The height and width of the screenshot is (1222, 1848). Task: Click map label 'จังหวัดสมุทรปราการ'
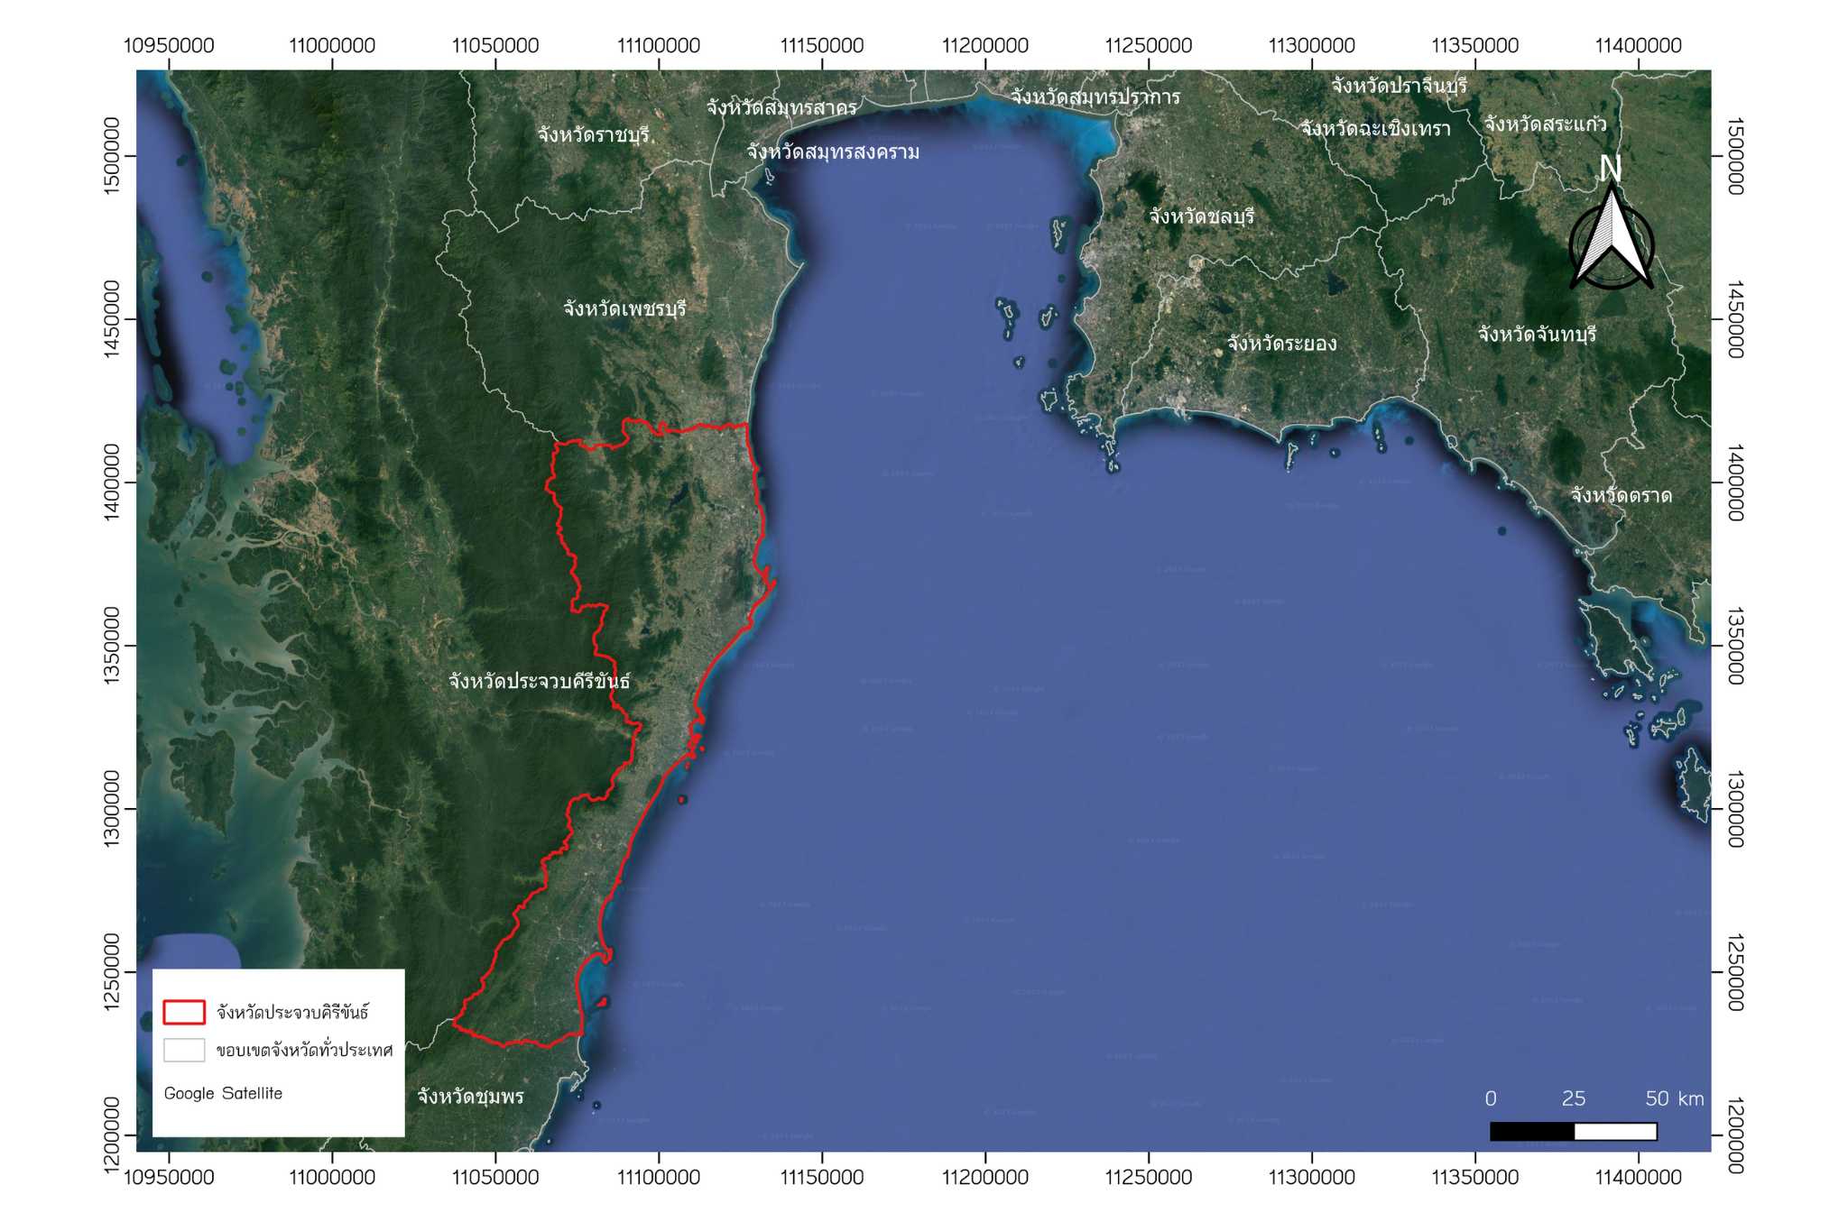pos(1095,96)
